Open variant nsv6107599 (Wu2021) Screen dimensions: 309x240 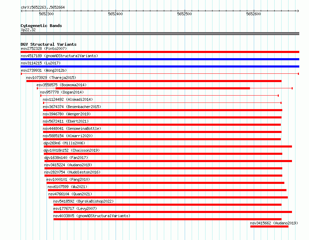pos(67,187)
